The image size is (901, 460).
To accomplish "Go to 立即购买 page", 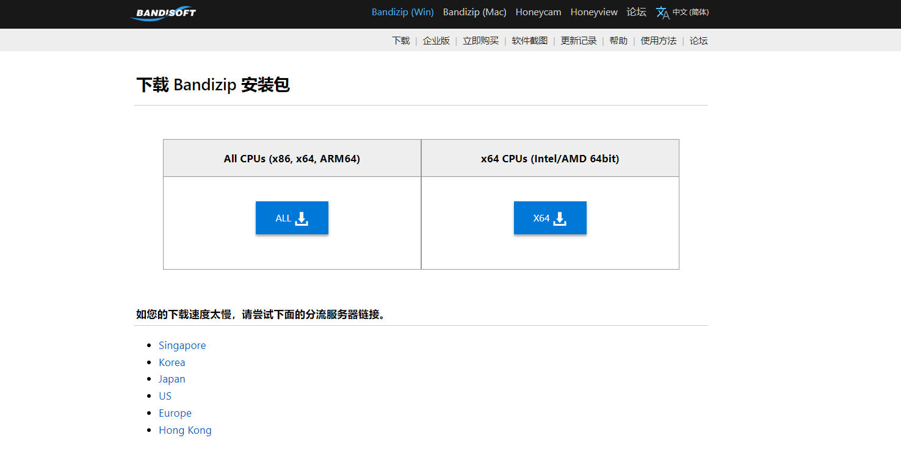I will [481, 41].
